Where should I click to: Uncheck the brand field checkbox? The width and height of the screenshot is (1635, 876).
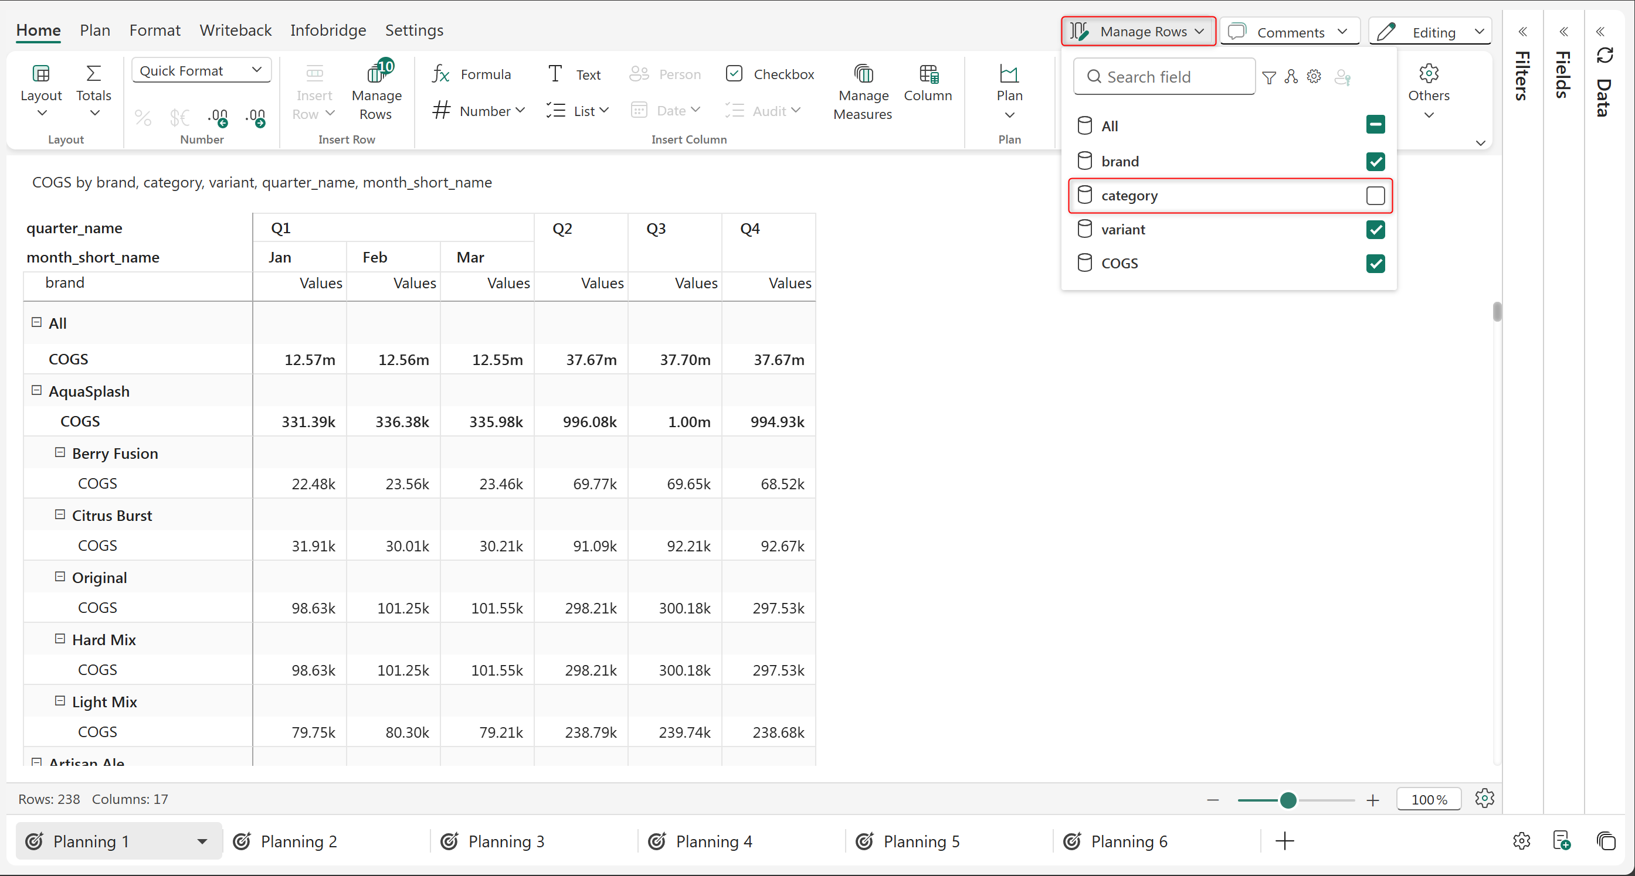tap(1375, 162)
